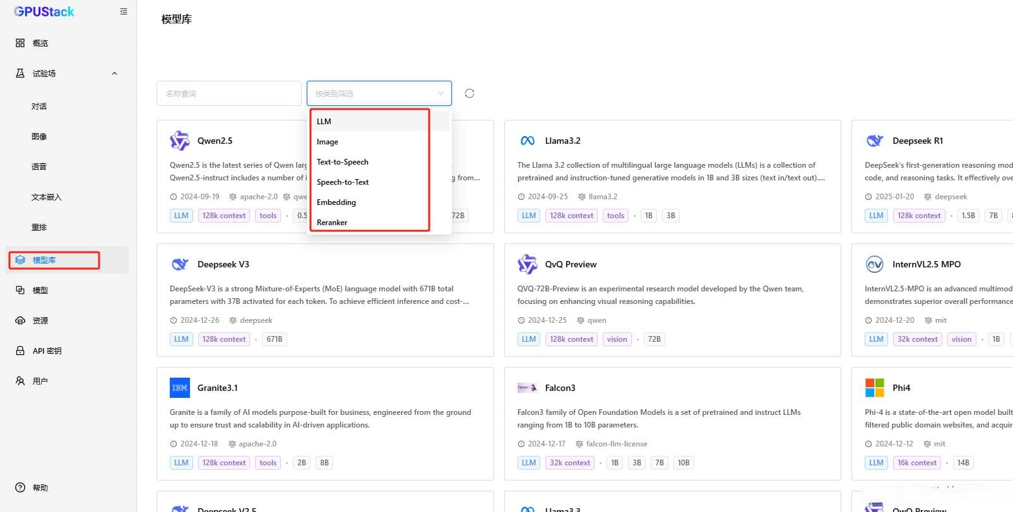1013x512 pixels.
Task: Collapse the sidebar with the menu fold icon
Action: (x=124, y=11)
